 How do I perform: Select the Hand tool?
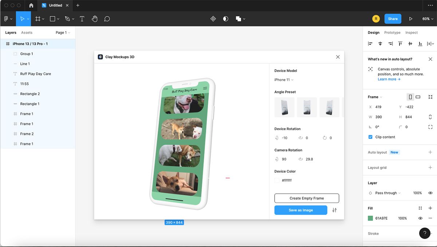(x=94, y=18)
